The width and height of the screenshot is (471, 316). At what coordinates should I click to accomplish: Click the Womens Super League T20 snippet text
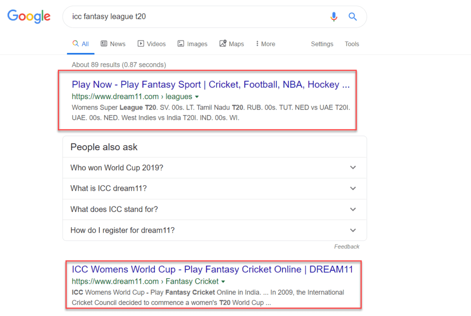click(211, 112)
